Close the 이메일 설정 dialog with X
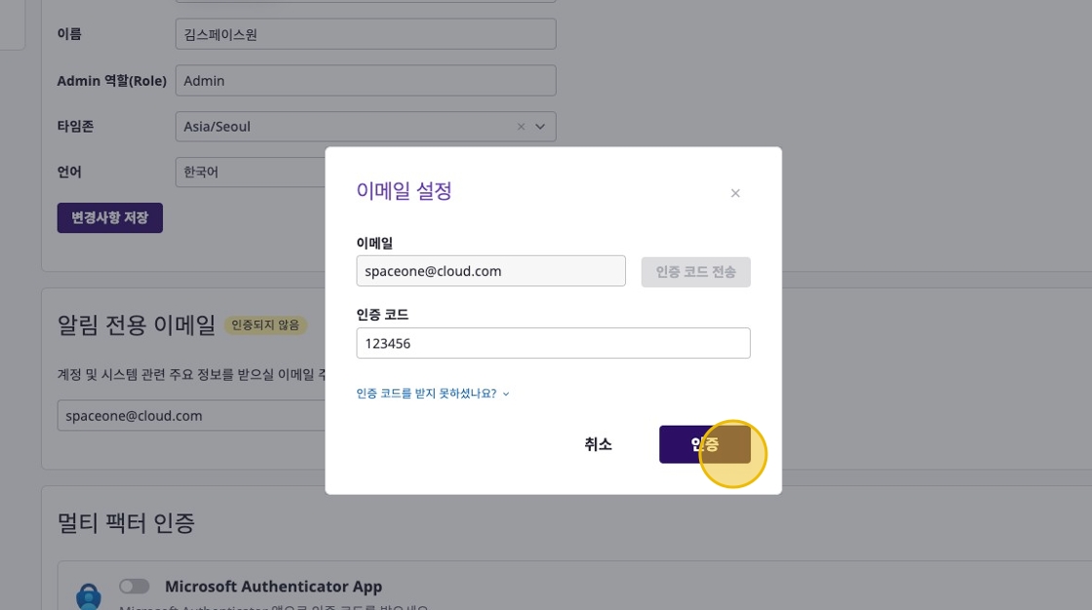Viewport: 1092px width, 610px height. pyautogui.click(x=735, y=193)
